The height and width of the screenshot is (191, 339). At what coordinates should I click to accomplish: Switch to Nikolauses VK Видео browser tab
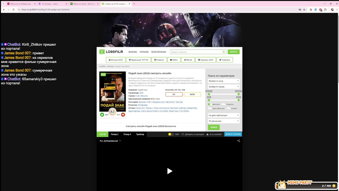click(21, 4)
